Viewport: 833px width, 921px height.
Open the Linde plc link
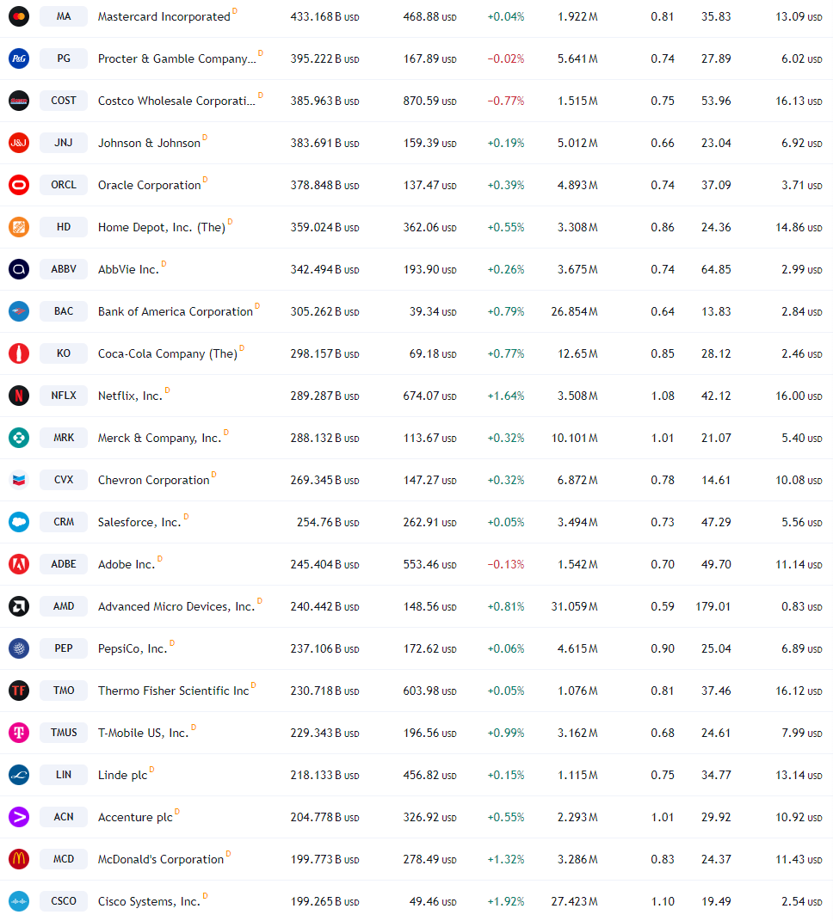tap(122, 776)
